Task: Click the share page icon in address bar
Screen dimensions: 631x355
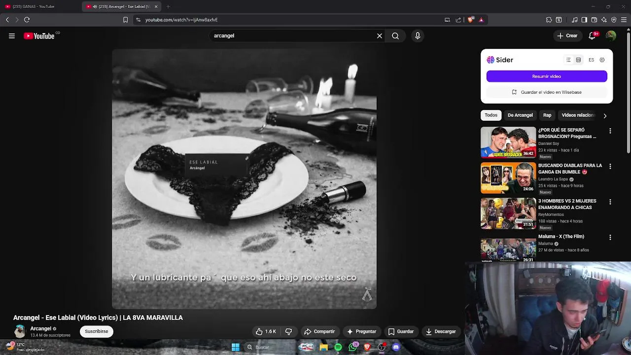Action: [x=458, y=20]
